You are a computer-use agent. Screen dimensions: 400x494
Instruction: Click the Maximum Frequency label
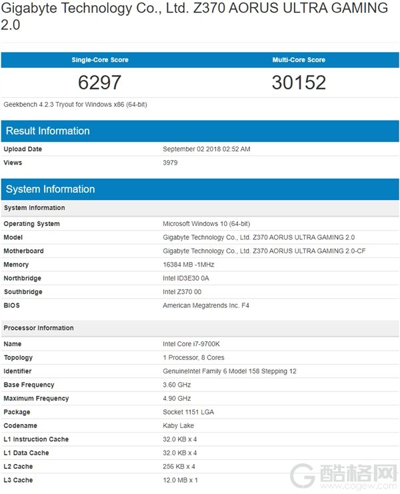pos(36,399)
